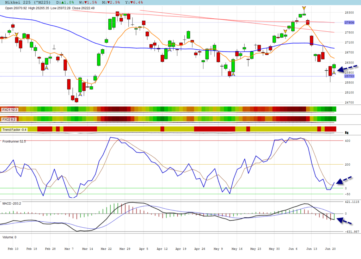361x259 pixels.
Task: Click the highlighted 27904 price level tag
Action: tap(349, 23)
